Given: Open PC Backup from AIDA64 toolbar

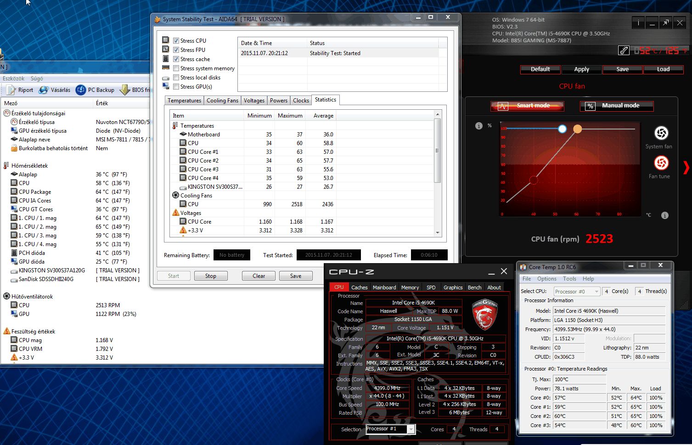Looking at the screenshot, I should (x=96, y=90).
